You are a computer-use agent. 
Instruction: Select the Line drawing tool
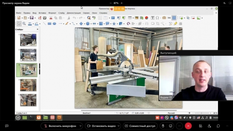pos(44,23)
